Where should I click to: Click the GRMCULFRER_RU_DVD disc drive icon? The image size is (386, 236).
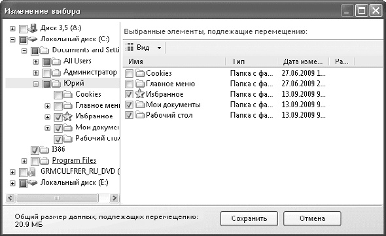click(x=32, y=172)
